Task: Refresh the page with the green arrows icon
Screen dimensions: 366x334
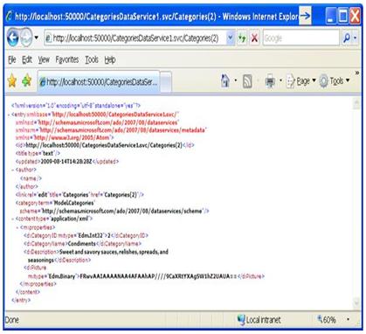Action: (x=242, y=38)
